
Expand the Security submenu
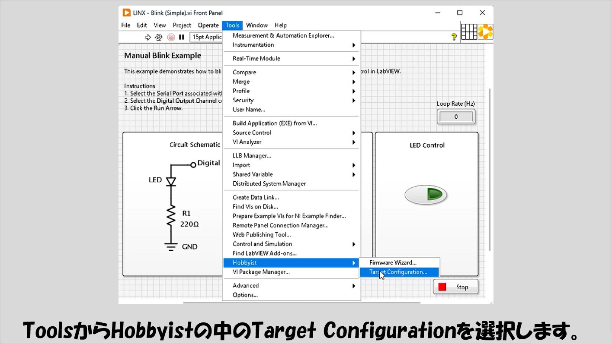click(291, 101)
